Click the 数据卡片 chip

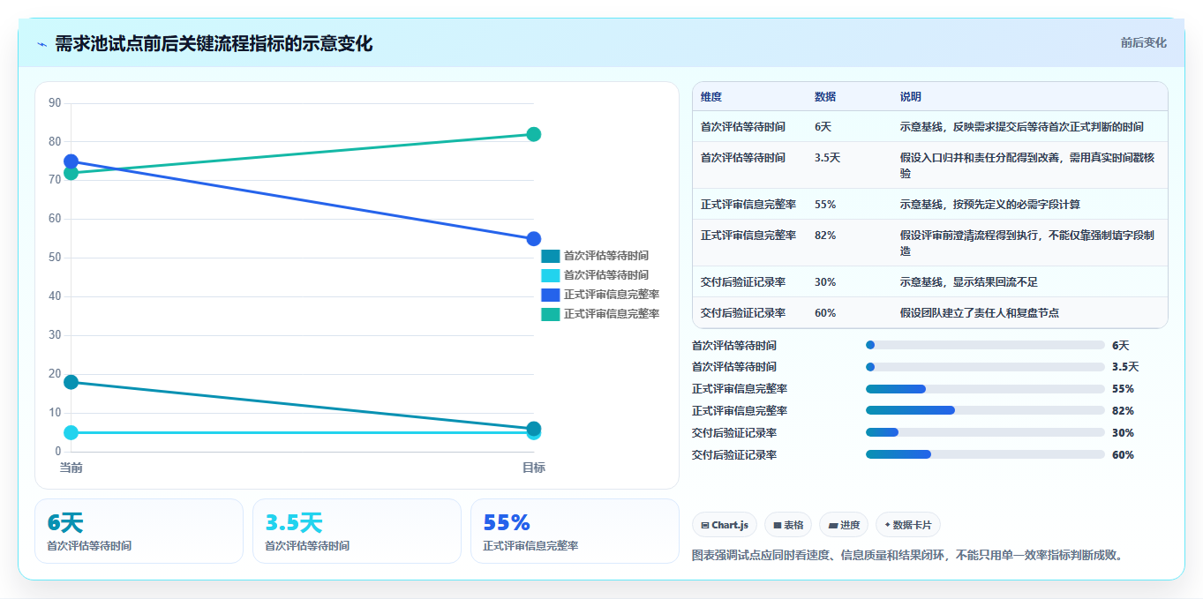(908, 525)
